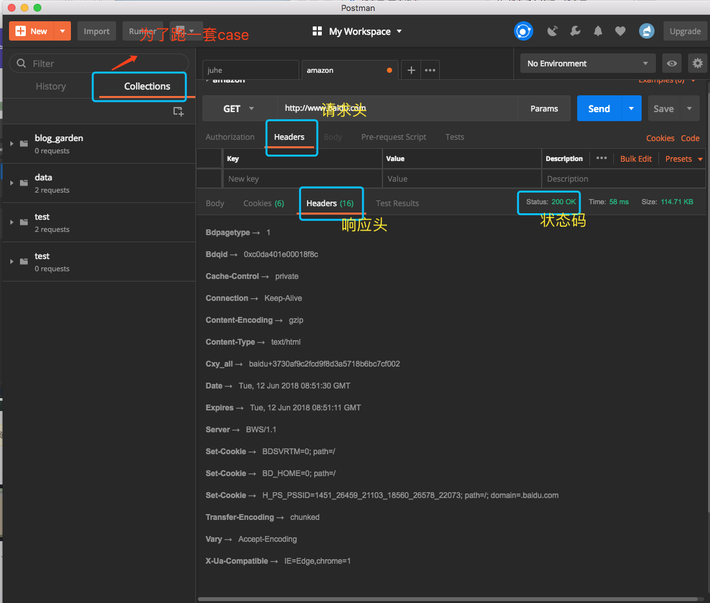Screen dimensions: 710x603
Task: Click the header Description input field
Action: point(624,178)
